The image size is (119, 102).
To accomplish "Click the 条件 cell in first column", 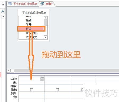I will (31, 93).
